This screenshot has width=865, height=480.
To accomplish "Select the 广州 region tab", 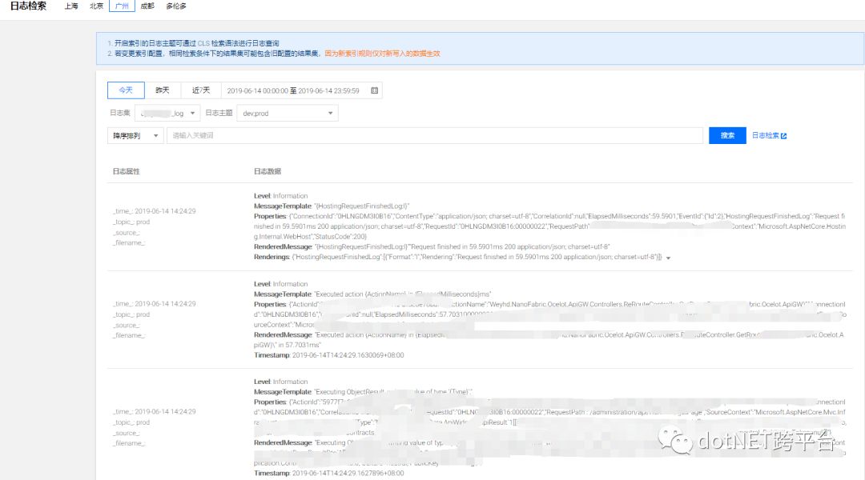I will (122, 6).
